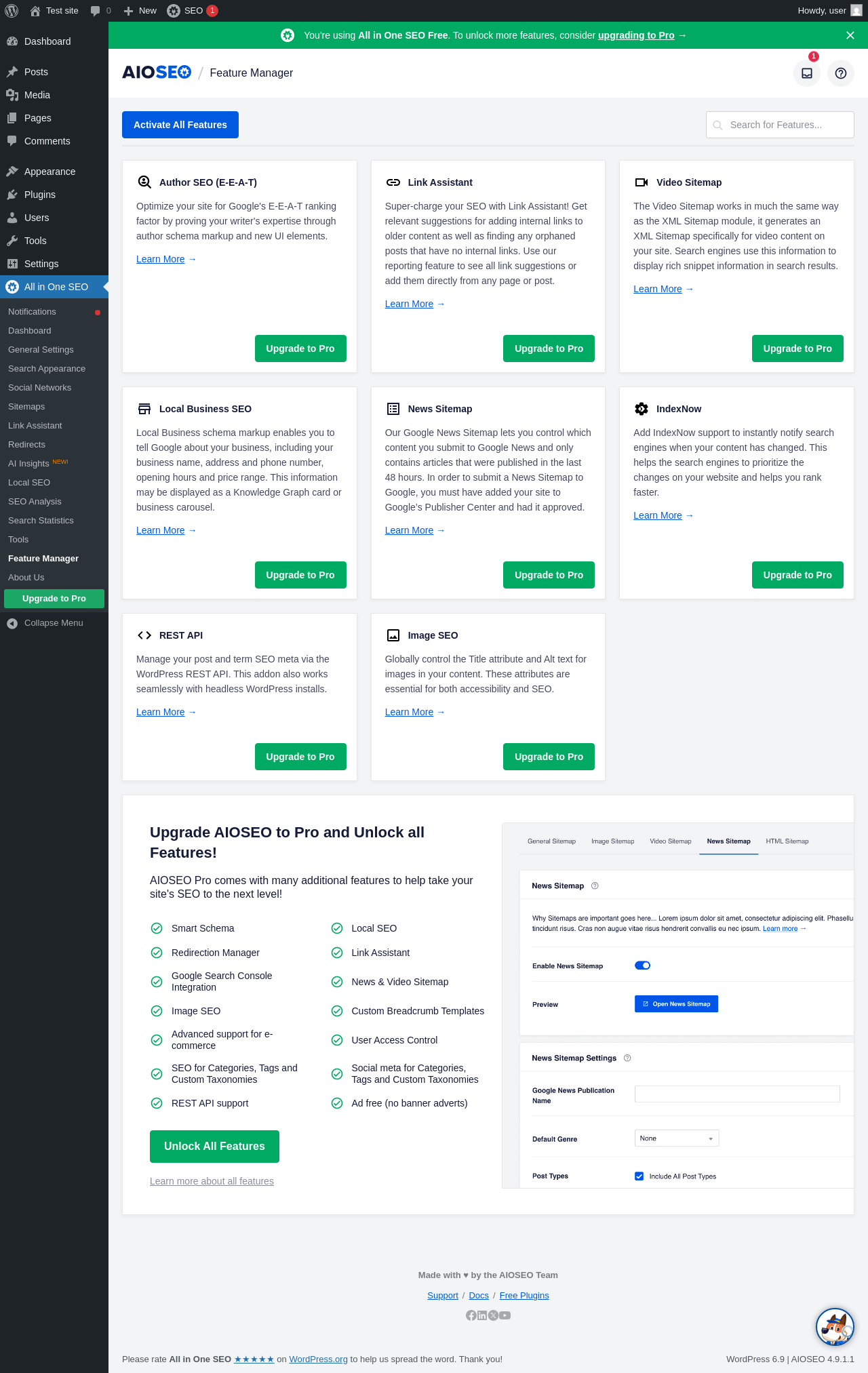
Task: Toggle the Enable News Sitemap switch
Action: point(642,966)
